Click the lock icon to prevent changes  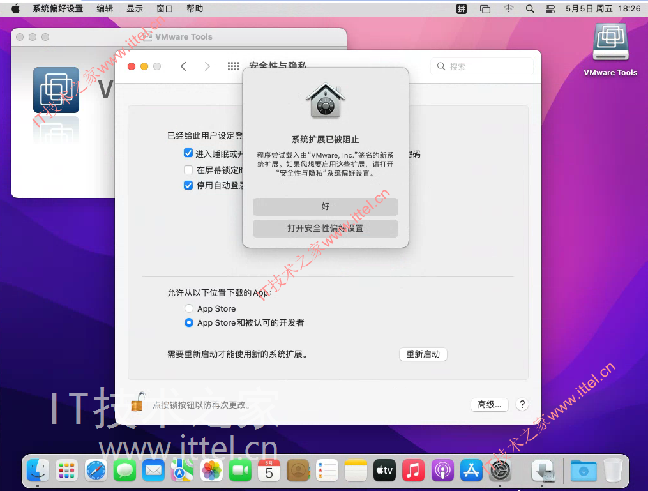[x=138, y=402]
